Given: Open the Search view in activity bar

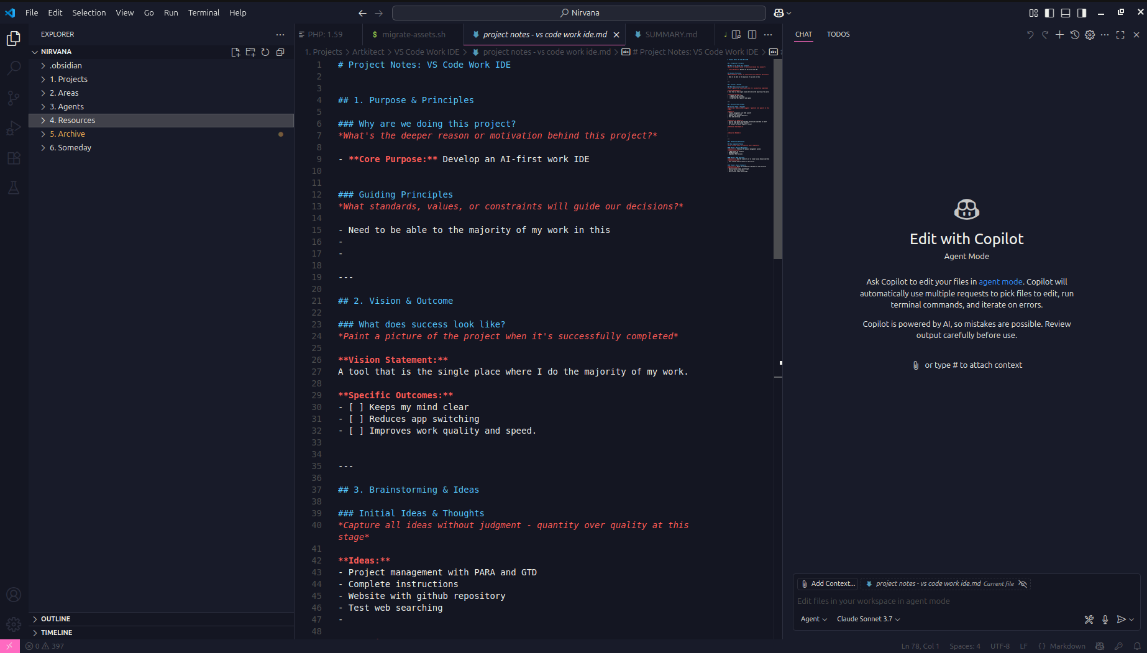Looking at the screenshot, I should coord(14,68).
